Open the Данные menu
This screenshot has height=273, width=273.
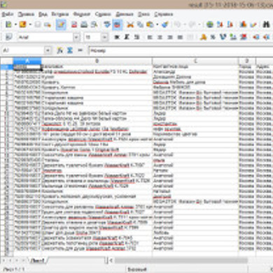tap(125, 14)
